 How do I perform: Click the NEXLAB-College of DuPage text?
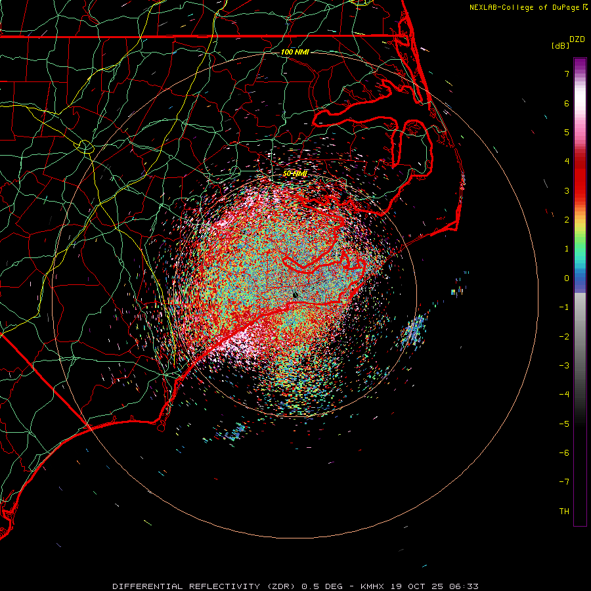click(x=524, y=7)
